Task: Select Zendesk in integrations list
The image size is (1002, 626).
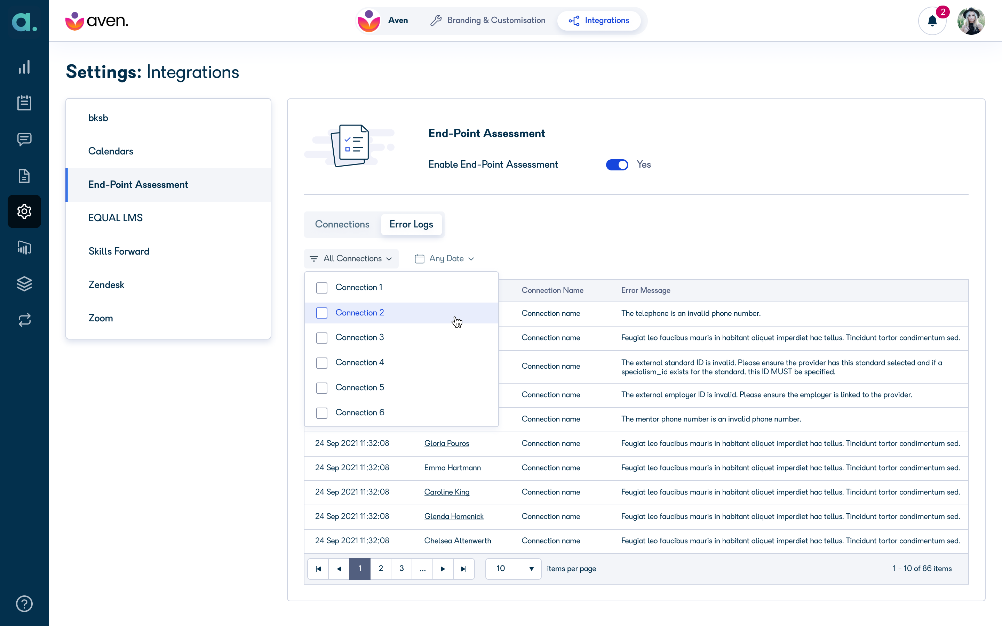Action: pos(168,285)
